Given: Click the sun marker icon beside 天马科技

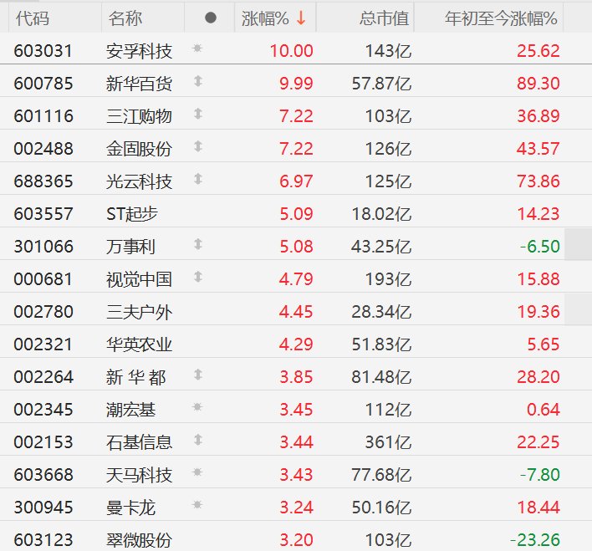Looking at the screenshot, I should coord(198,473).
